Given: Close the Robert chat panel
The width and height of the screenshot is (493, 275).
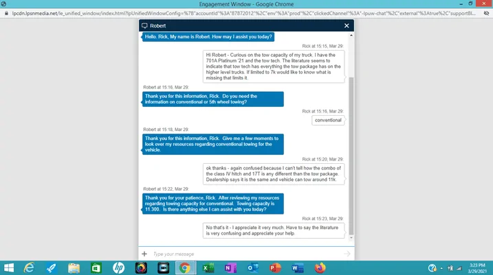Looking at the screenshot, I should tap(347, 25).
